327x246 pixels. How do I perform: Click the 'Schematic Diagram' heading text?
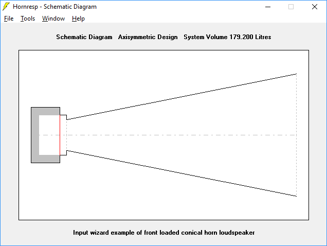[x=84, y=37]
